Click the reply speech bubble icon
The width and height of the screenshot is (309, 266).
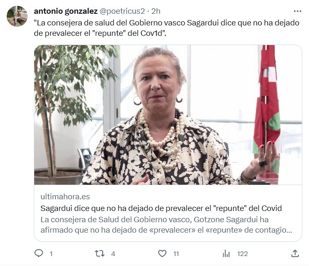[38, 253]
